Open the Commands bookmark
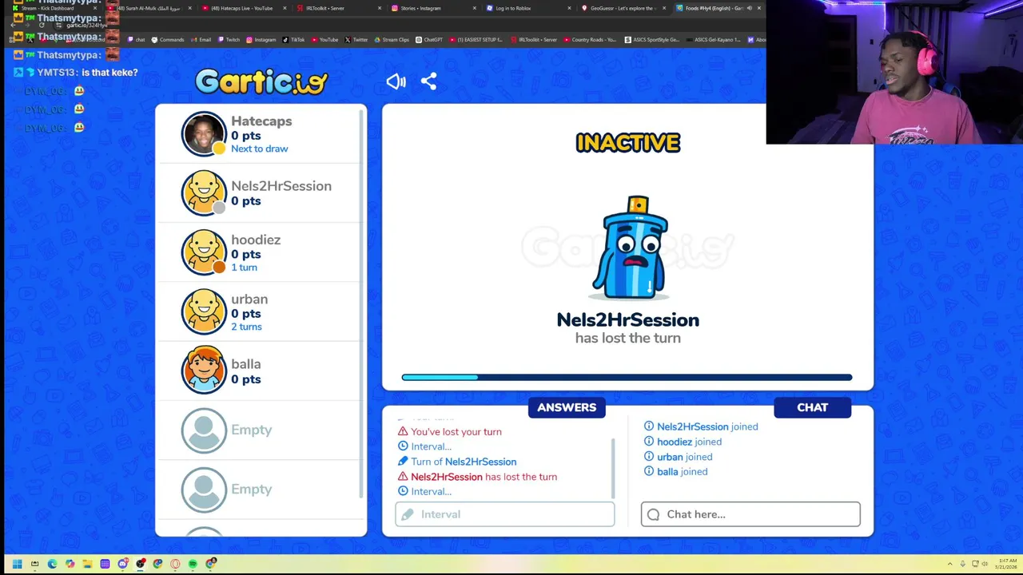Viewport: 1023px width, 575px height. pos(168,39)
